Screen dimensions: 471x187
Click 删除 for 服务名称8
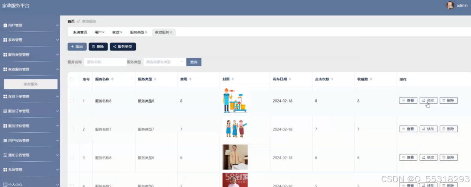point(448,101)
